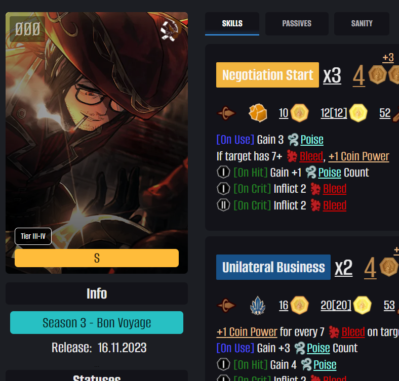Click the Pride sin icon under Unilateral Business
The height and width of the screenshot is (381, 399).
[258, 306]
